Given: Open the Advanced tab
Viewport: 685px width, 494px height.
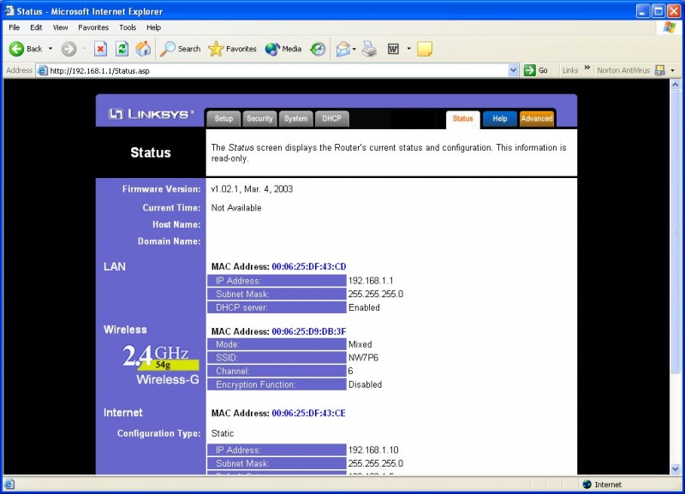Looking at the screenshot, I should (x=537, y=118).
